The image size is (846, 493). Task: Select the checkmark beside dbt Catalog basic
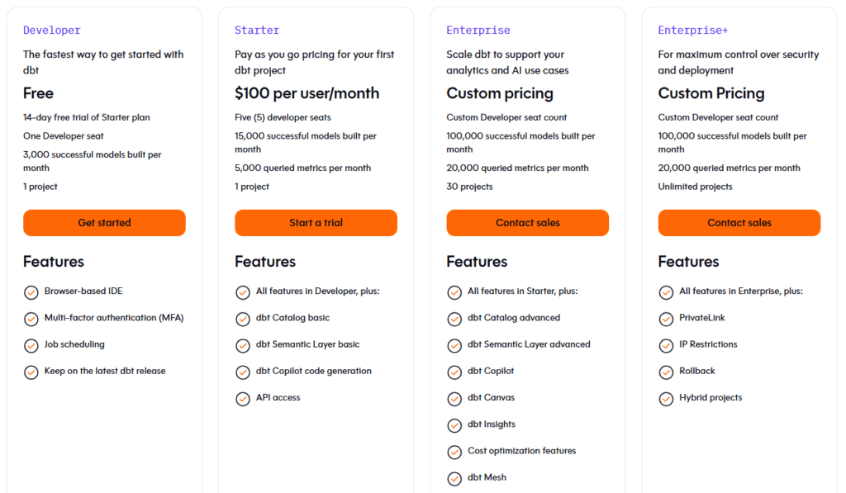(x=243, y=318)
